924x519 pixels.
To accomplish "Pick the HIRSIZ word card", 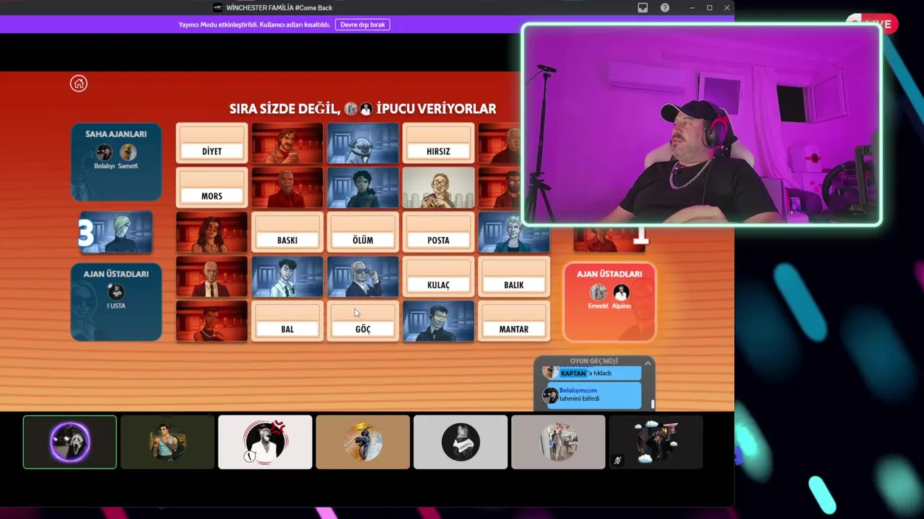I will [438, 143].
